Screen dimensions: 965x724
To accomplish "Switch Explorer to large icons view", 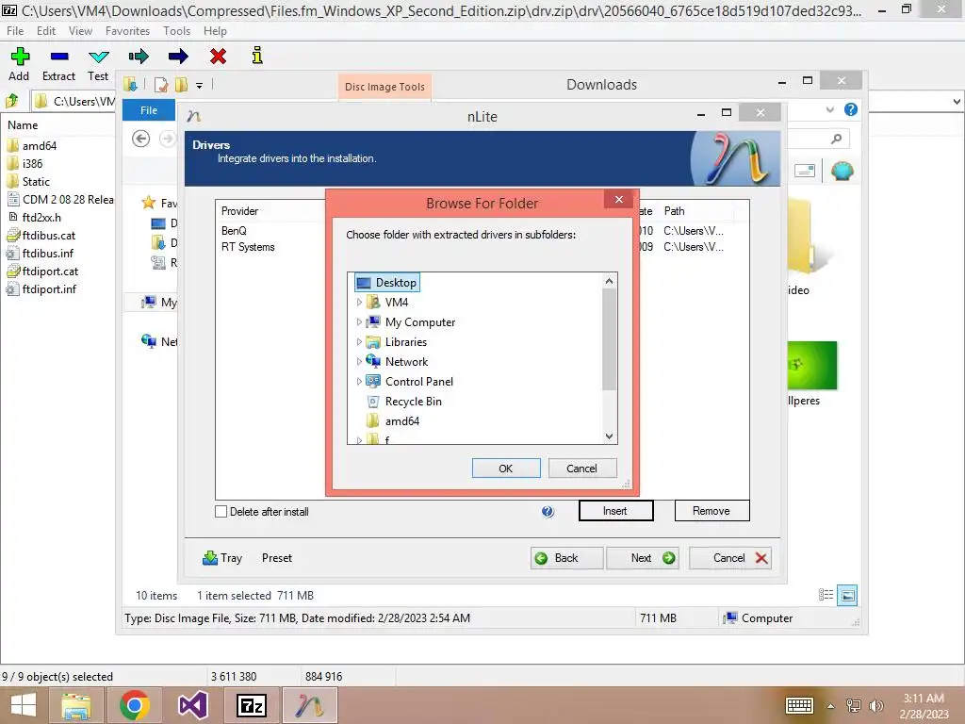I will tap(847, 595).
